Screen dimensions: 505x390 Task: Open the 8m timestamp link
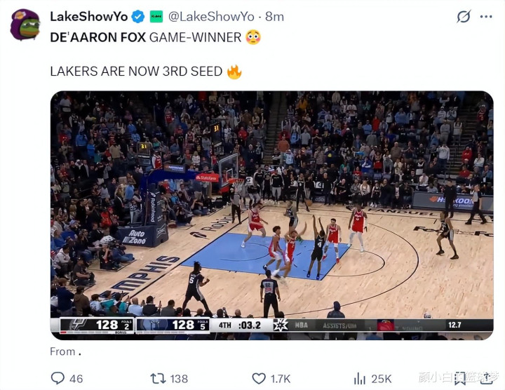[x=274, y=16]
